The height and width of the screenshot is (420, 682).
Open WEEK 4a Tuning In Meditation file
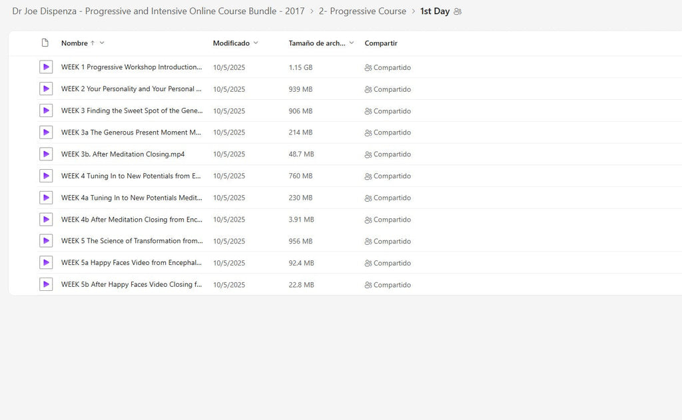(131, 198)
